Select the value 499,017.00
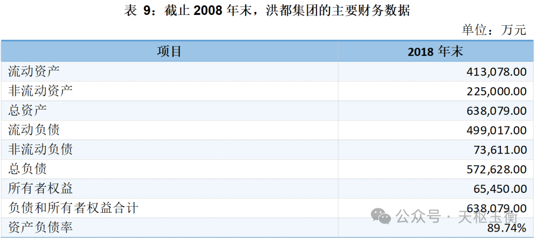535x238 pixels. pyautogui.click(x=496, y=130)
